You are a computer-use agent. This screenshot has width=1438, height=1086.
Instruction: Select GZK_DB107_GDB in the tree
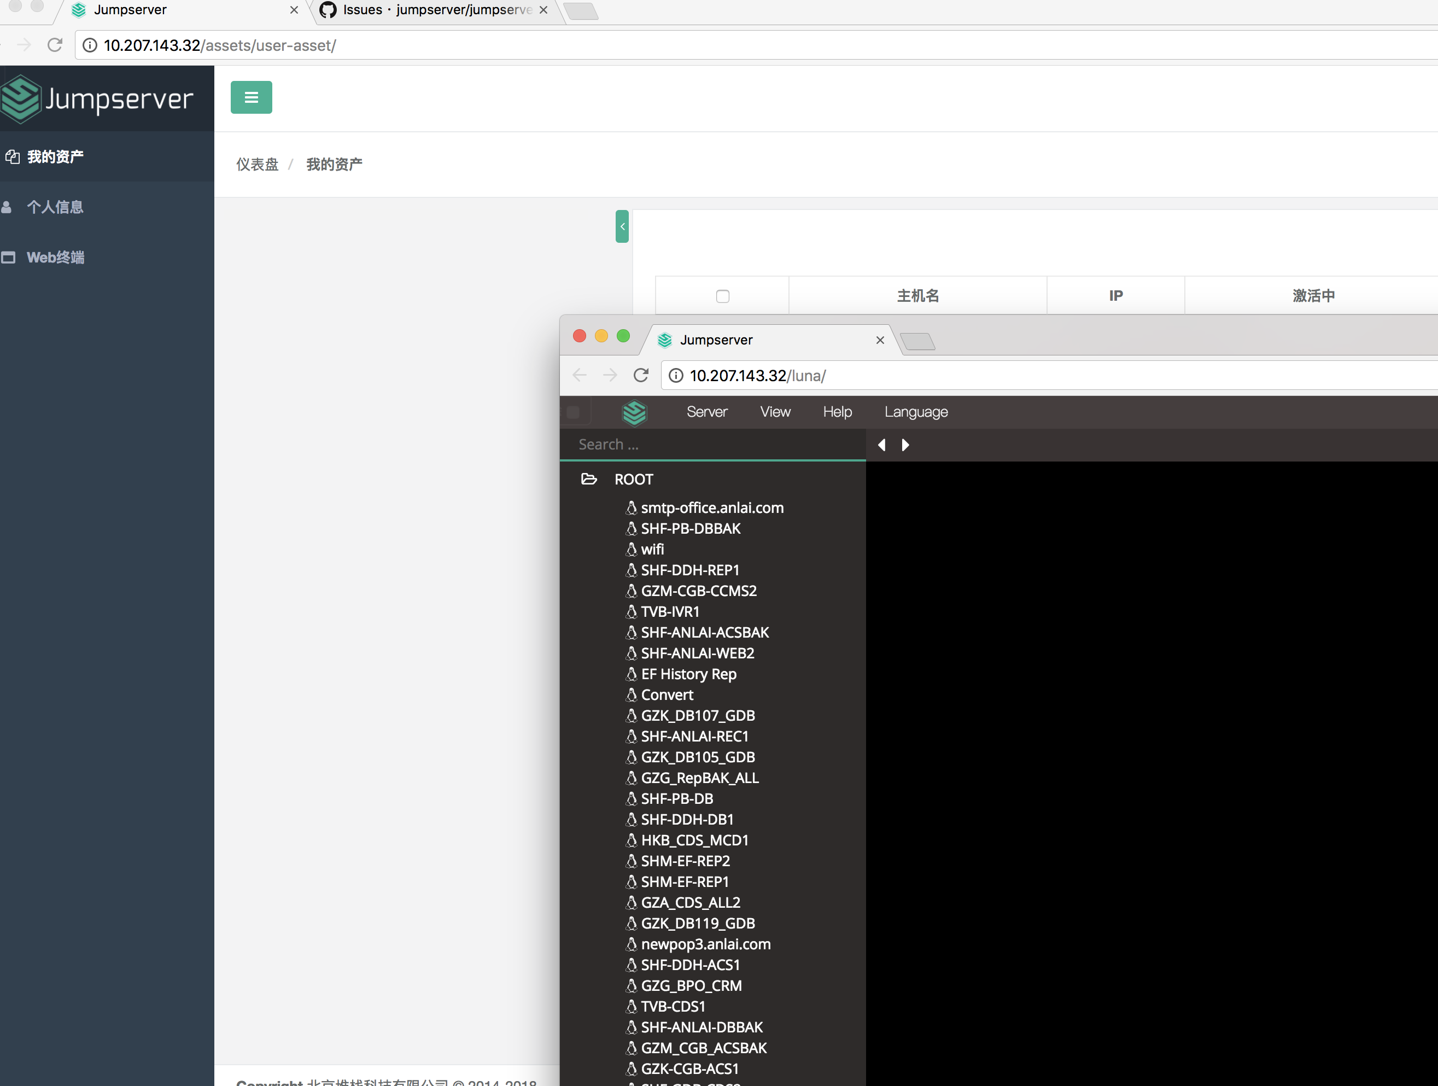coord(698,716)
